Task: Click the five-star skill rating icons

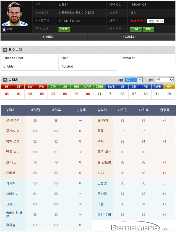Action: [x=138, y=21]
